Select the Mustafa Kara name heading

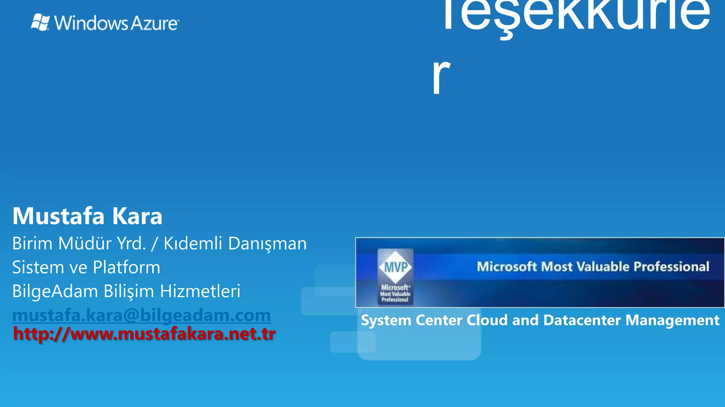87,216
